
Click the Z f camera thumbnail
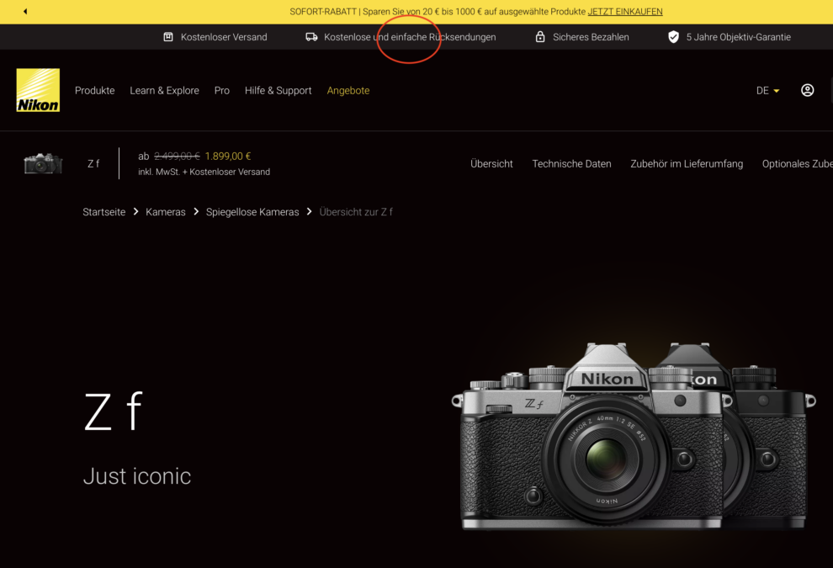pos(43,163)
